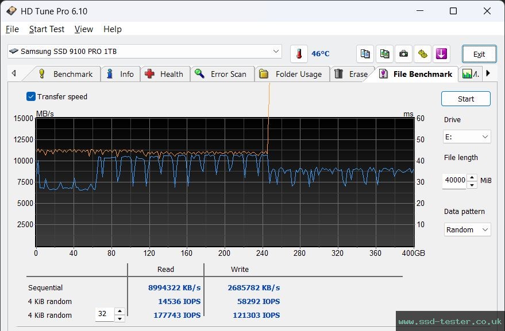
Task: Click the copy screenshot to clipboard icon
Action: pos(384,53)
